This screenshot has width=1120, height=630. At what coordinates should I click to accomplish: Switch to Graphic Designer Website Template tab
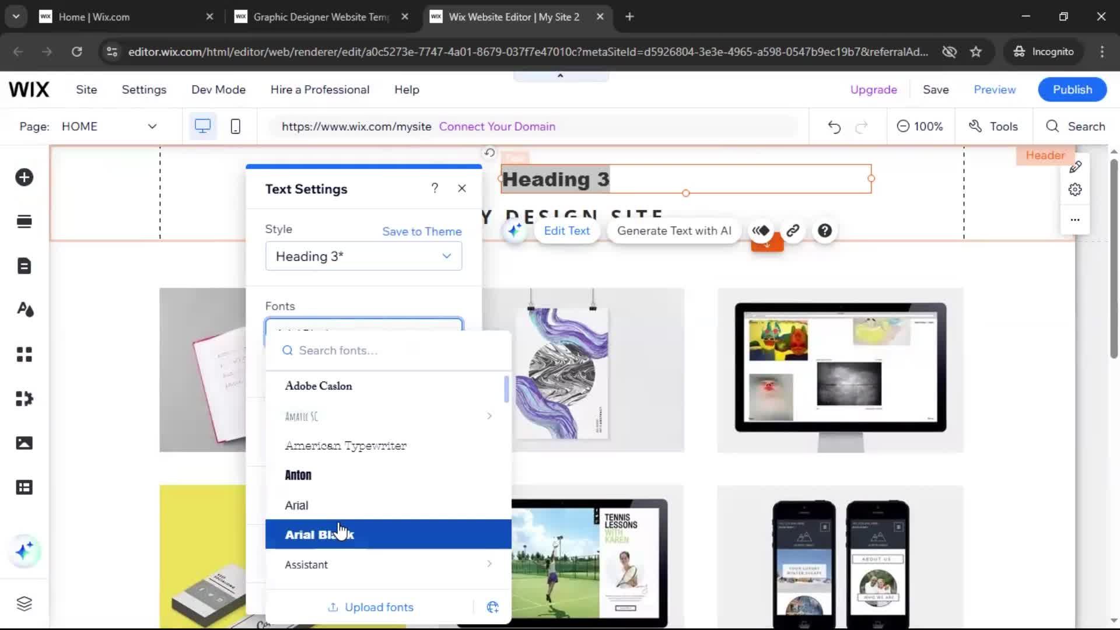pos(321,17)
